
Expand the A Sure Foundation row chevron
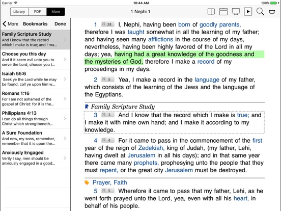pyautogui.click(x=65, y=138)
